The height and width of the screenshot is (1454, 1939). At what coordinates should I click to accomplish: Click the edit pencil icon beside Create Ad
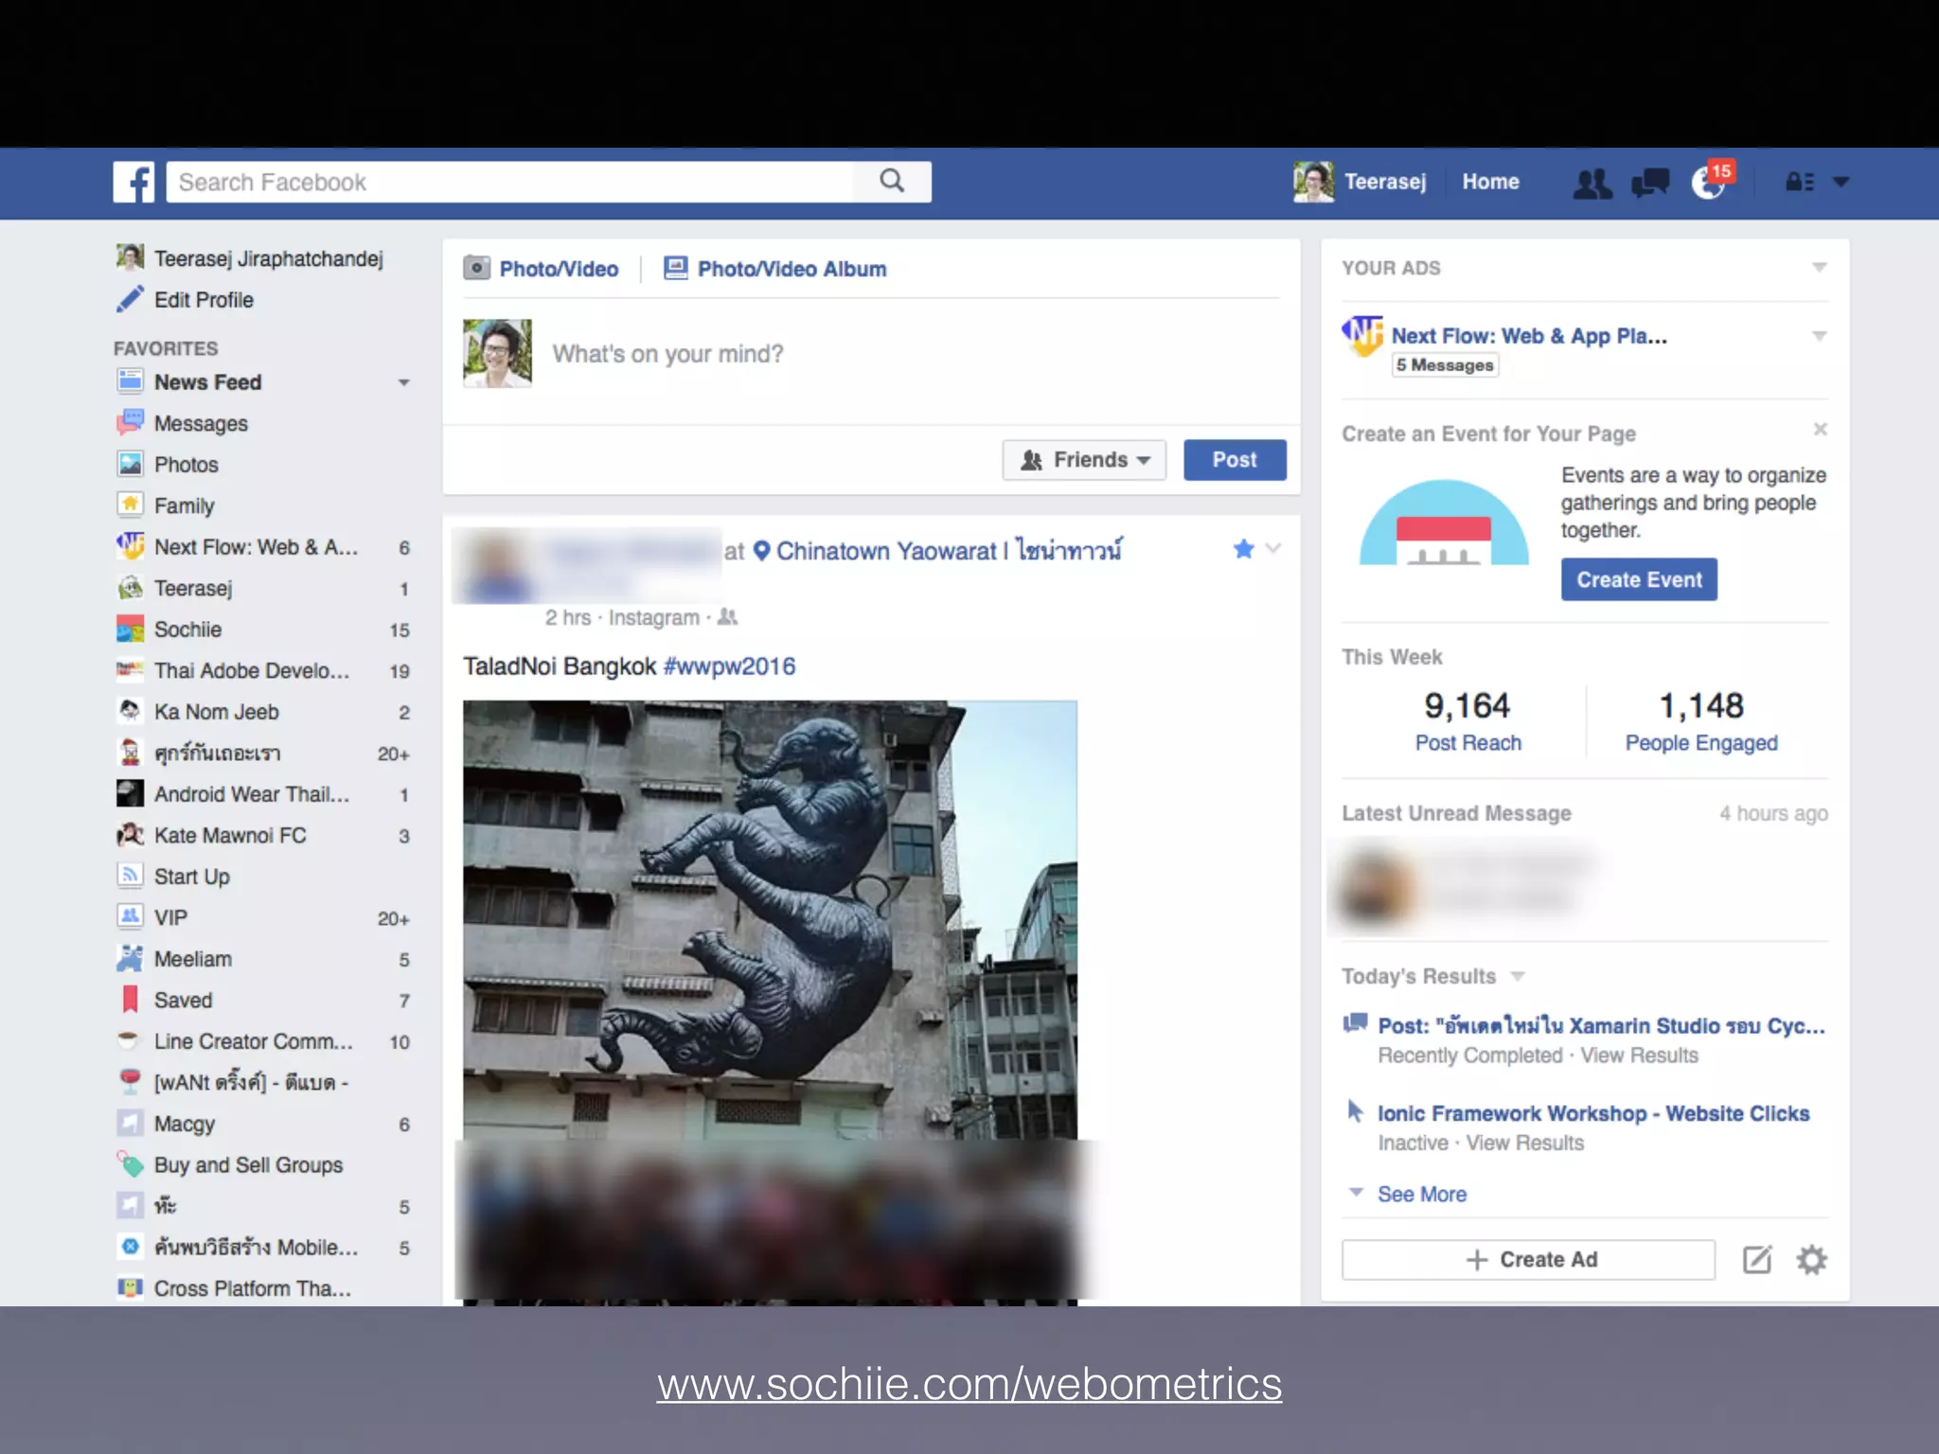tap(1757, 1260)
